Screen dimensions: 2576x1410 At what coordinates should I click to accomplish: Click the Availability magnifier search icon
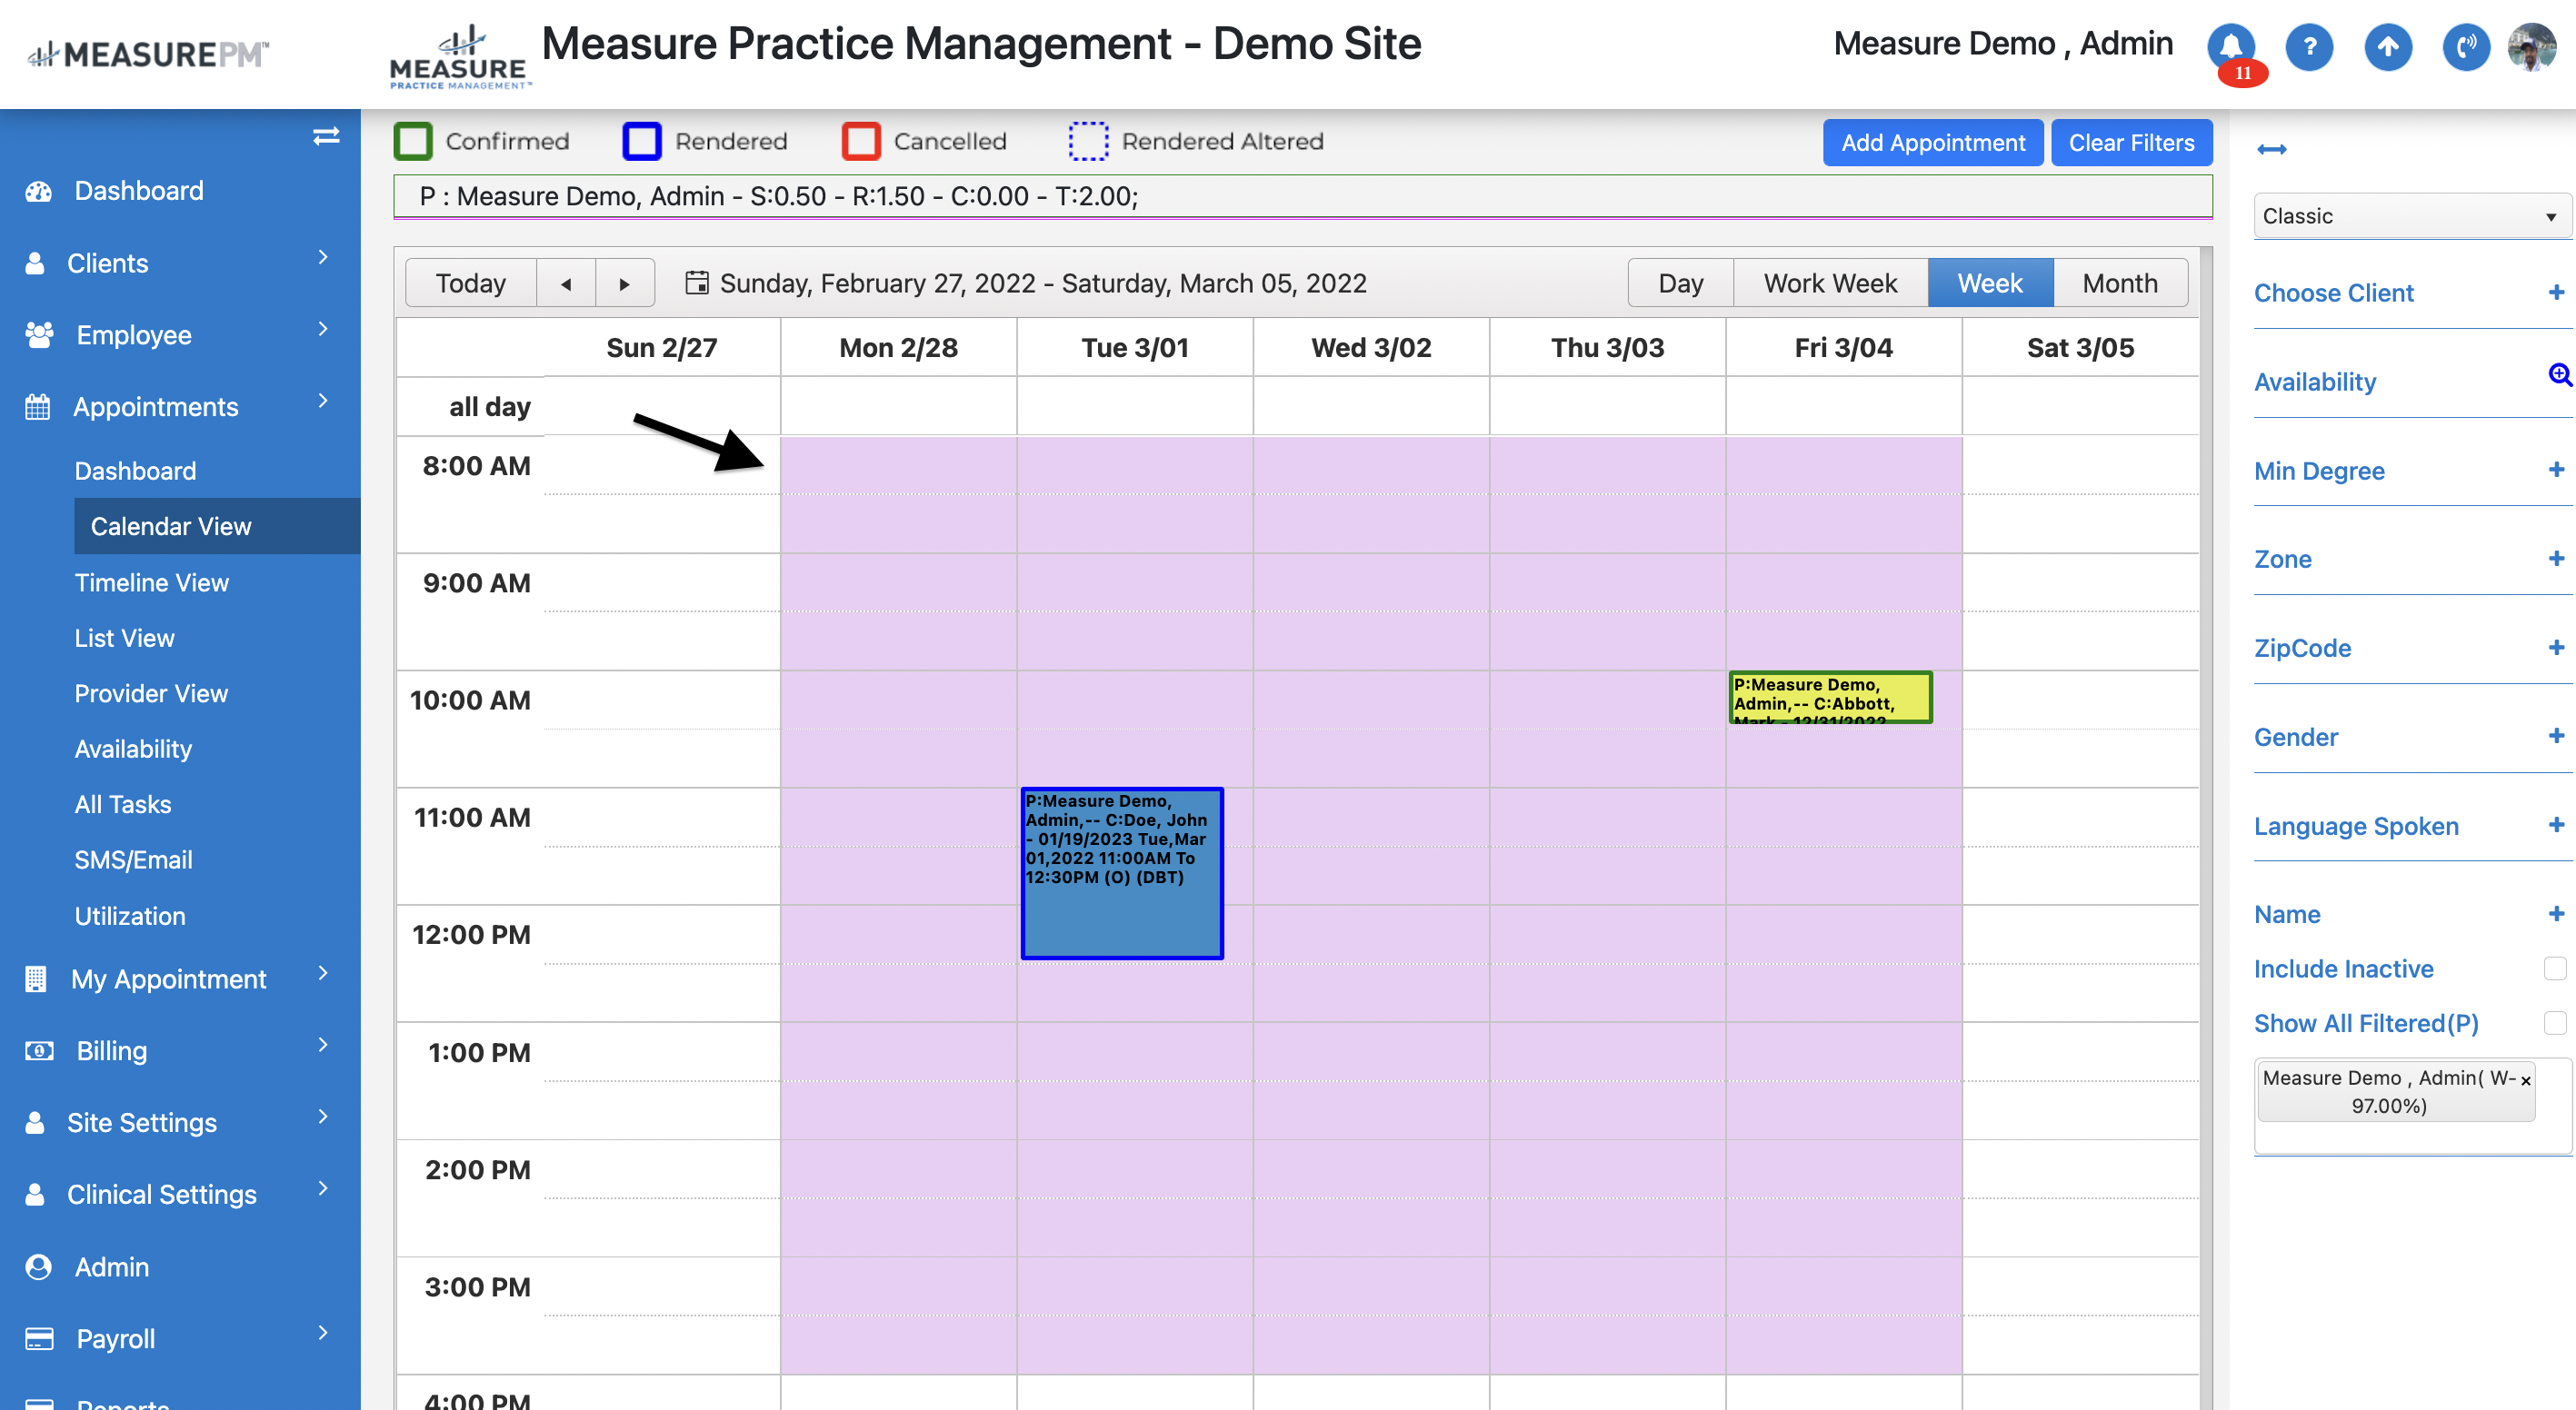pos(2559,374)
